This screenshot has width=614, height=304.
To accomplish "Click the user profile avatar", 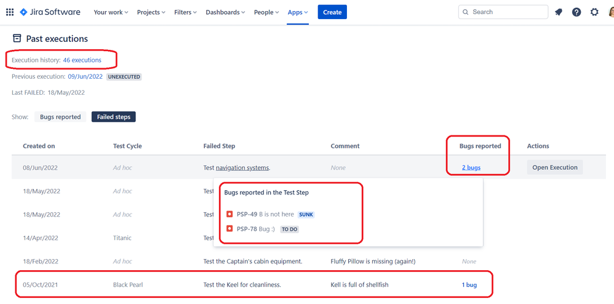I will pos(612,12).
